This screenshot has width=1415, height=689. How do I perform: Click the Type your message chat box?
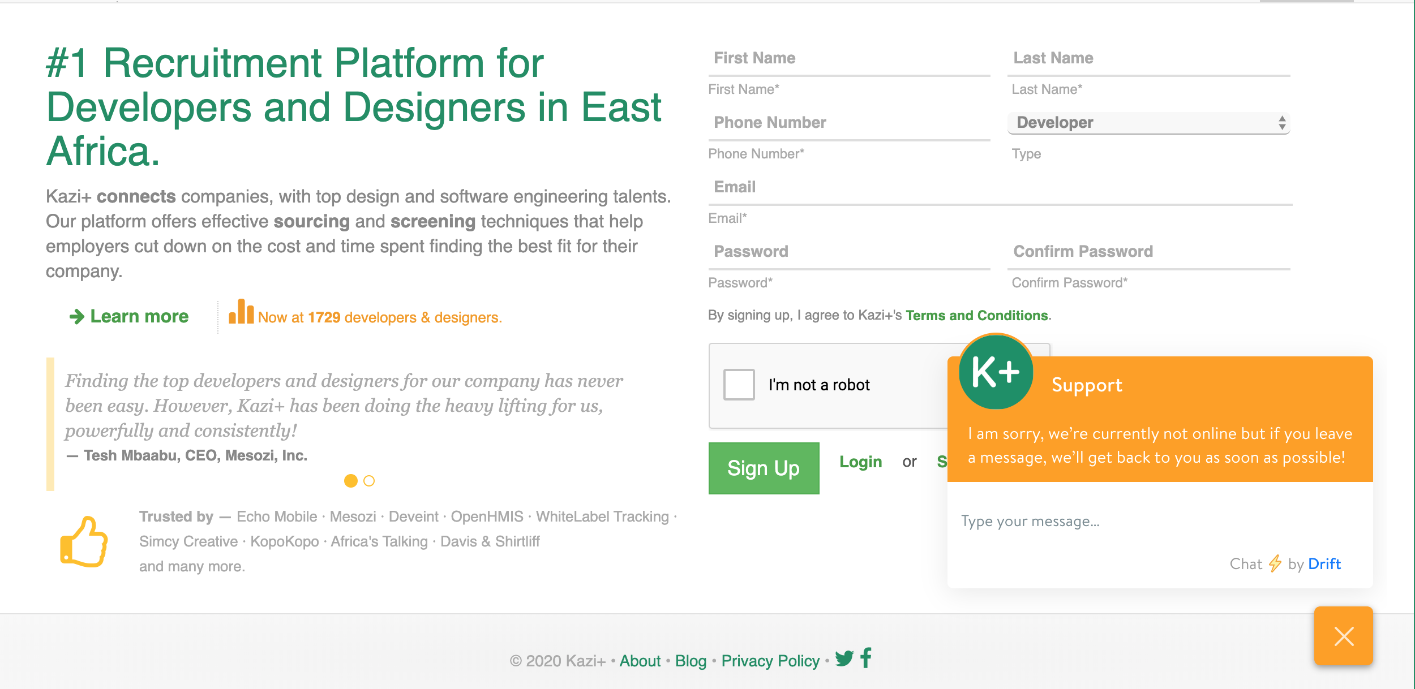tap(1160, 521)
